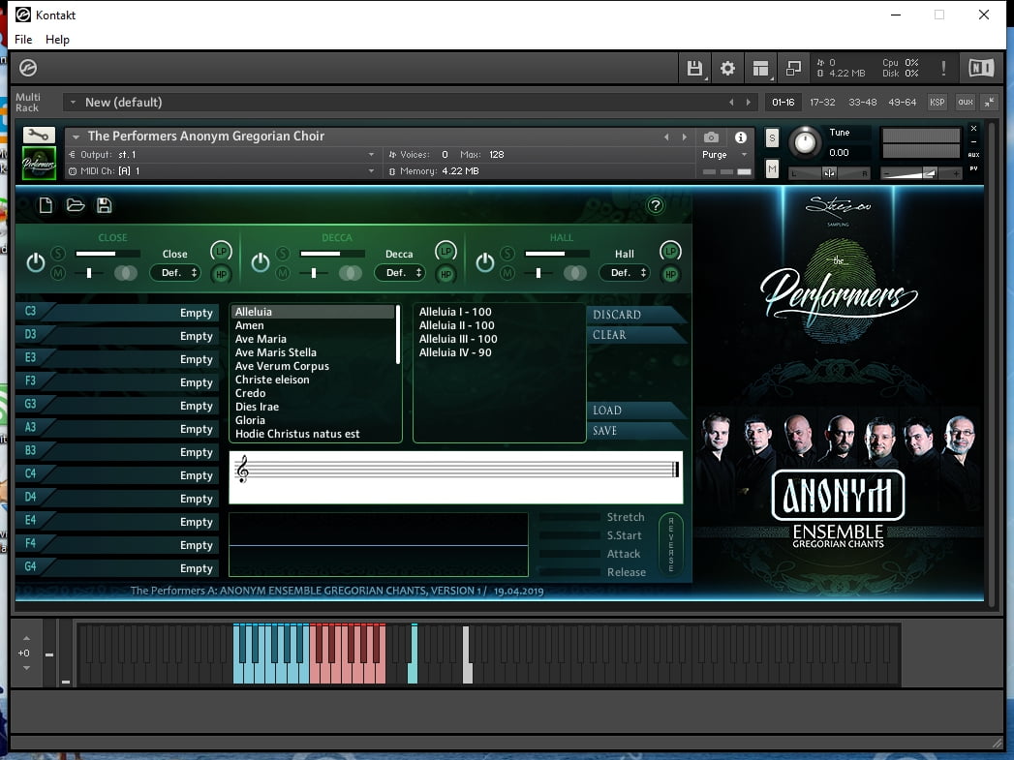Viewport: 1014px width, 760px height.
Task: Toggle the aux sends button in rack header
Action: pyautogui.click(x=966, y=102)
